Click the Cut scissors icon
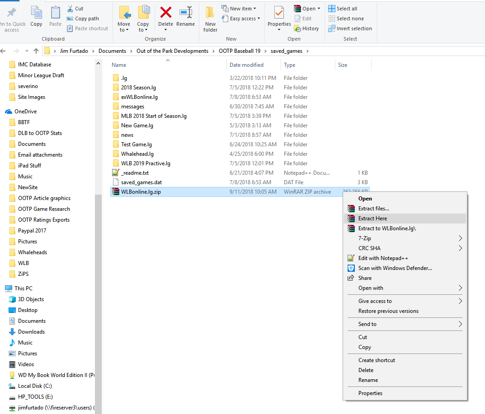Image resolution: width=485 pixels, height=414 pixels. point(70,9)
